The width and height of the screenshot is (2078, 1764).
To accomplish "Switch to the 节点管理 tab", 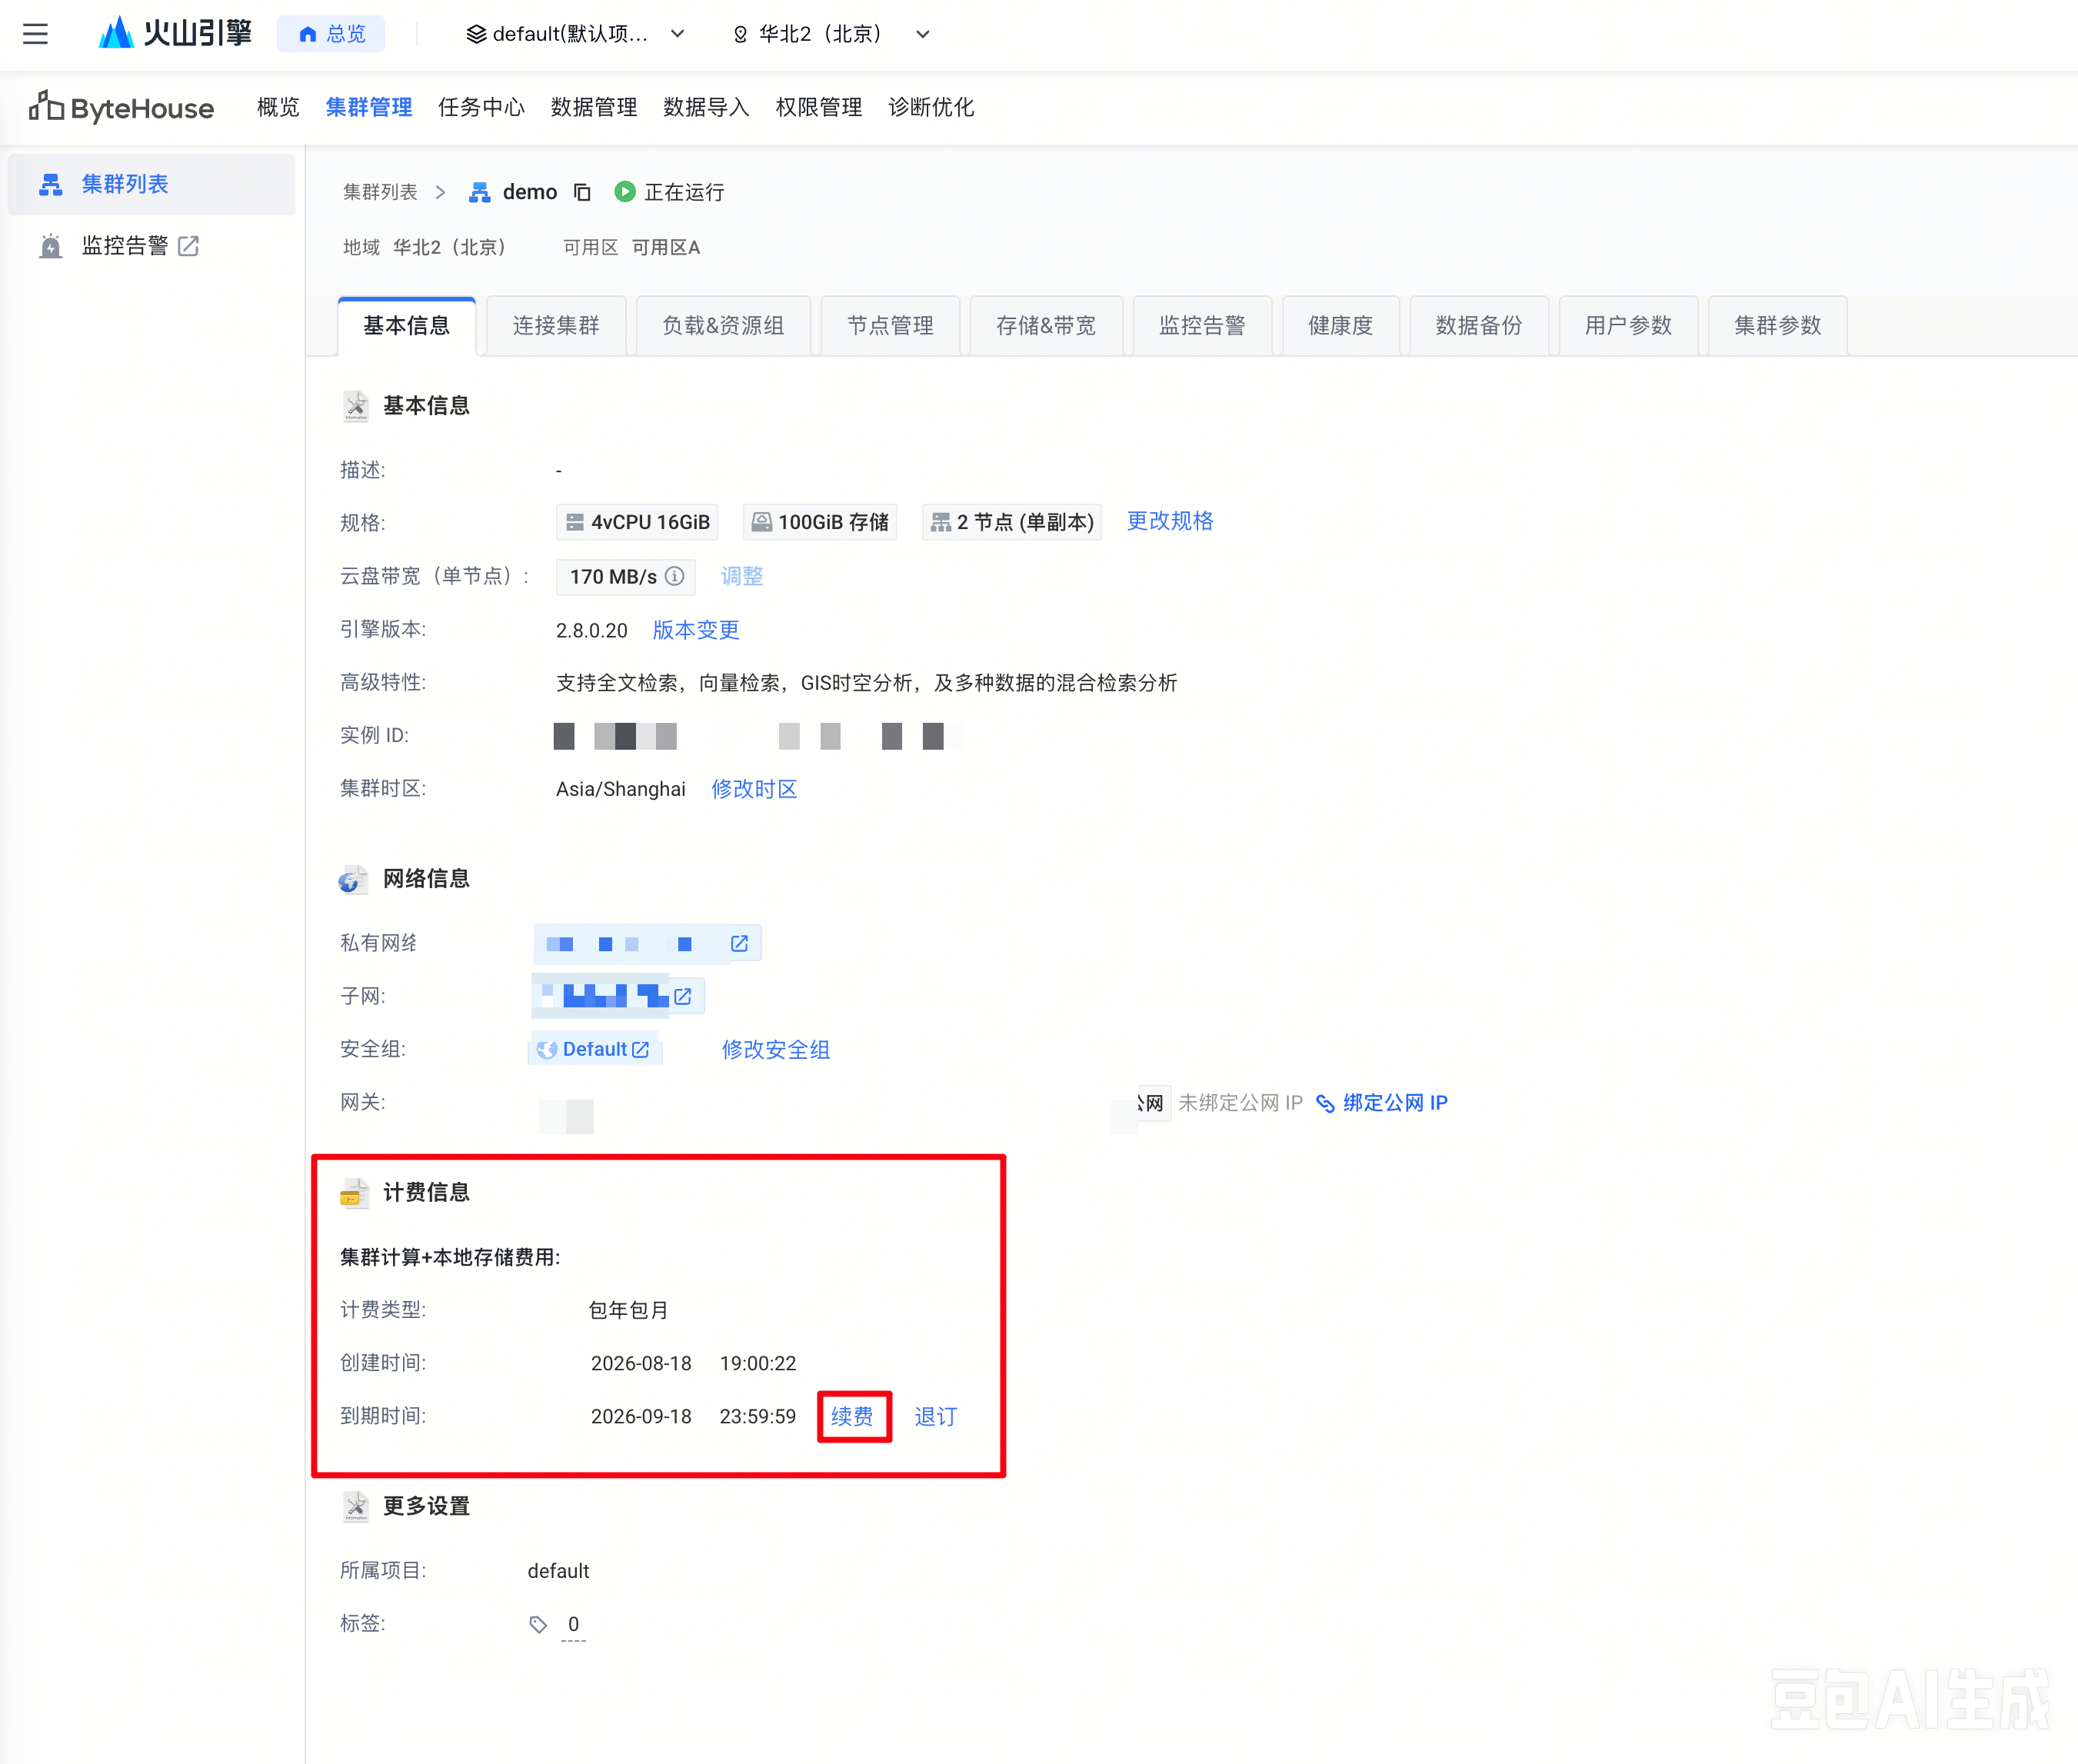I will tap(890, 326).
